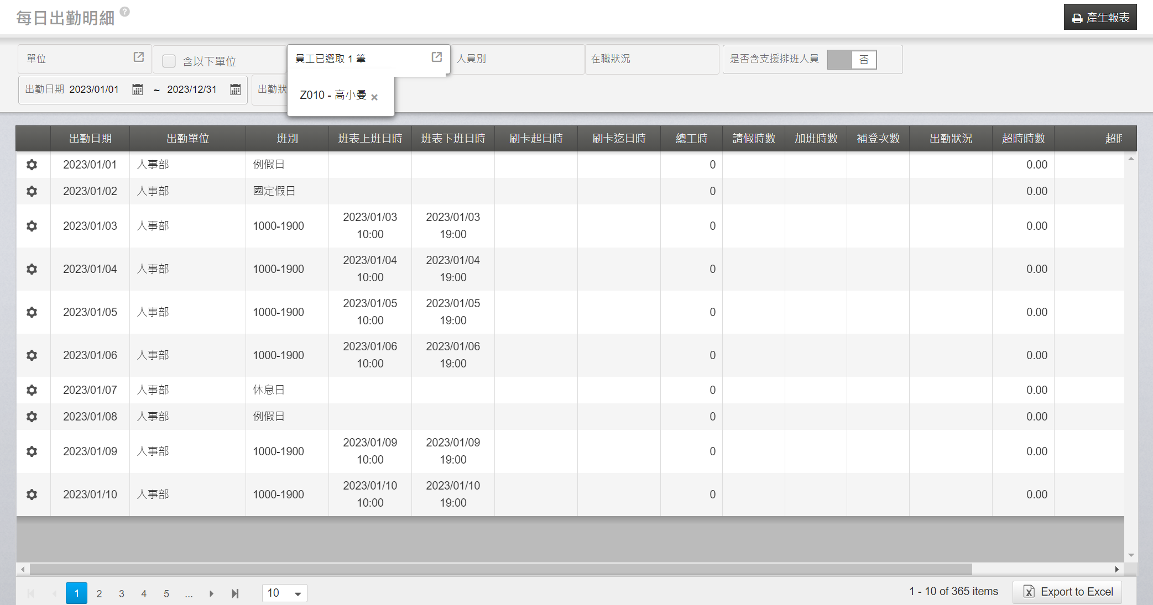Open the 在職狀況 dropdown field
1153x605 pixels.
point(651,59)
